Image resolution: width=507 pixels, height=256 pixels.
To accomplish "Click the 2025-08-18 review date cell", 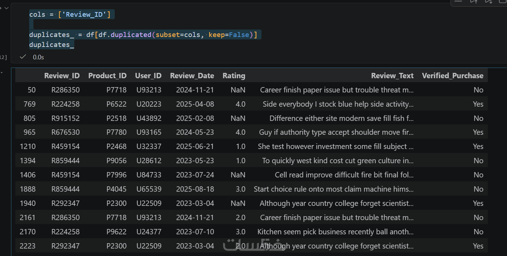I will coord(195,189).
